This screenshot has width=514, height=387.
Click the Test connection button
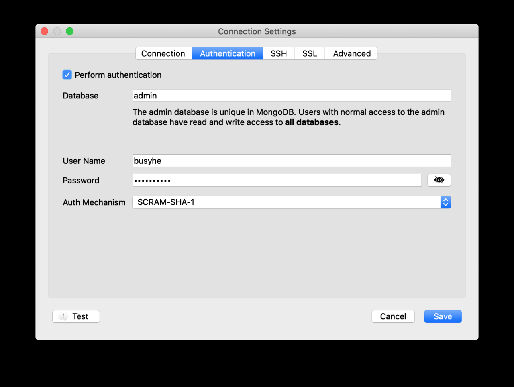[76, 316]
